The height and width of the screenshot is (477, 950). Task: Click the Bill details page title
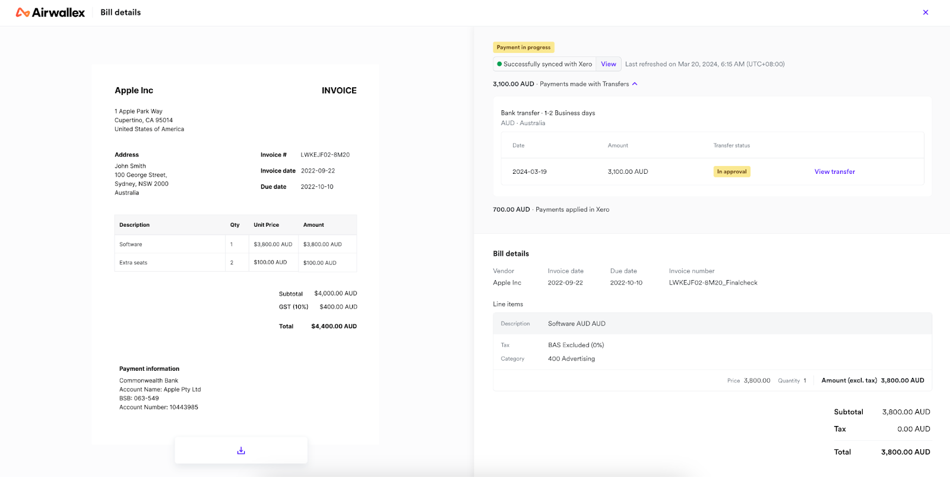121,12
